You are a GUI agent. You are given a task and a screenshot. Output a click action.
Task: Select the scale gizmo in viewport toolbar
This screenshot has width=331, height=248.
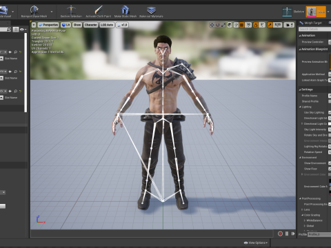(x=223, y=25)
